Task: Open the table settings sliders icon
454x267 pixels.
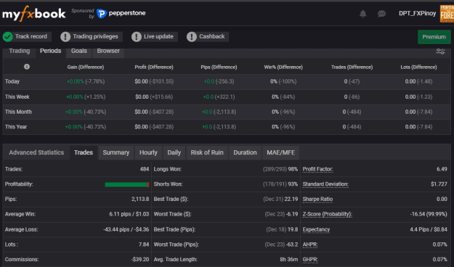Action: click(440, 52)
